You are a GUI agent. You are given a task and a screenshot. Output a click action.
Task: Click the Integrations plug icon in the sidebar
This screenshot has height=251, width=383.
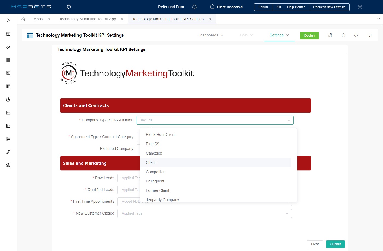[x=8, y=152]
